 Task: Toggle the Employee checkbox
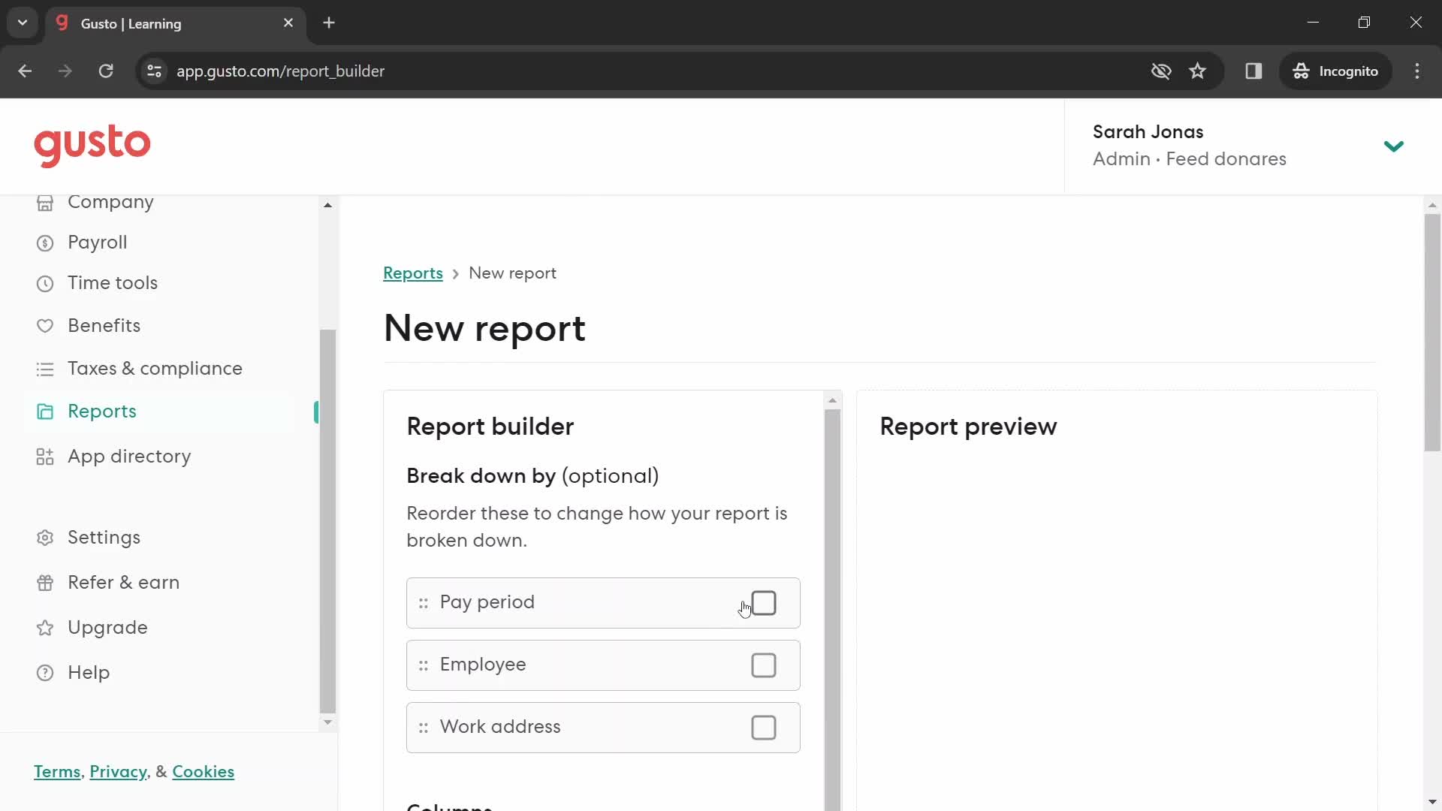765,665
